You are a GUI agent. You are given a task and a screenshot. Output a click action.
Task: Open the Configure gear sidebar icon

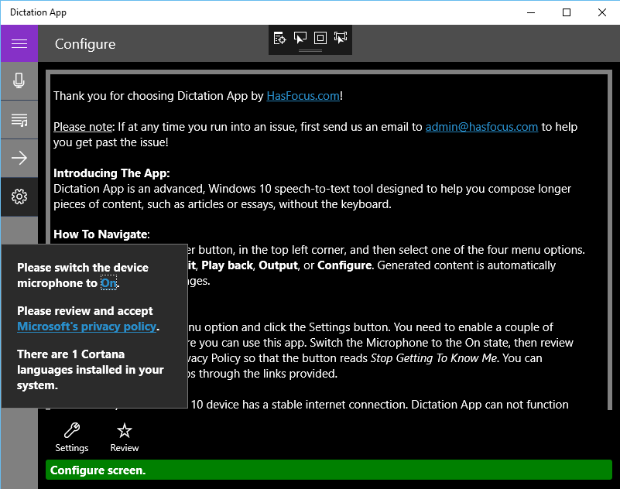[19, 197]
